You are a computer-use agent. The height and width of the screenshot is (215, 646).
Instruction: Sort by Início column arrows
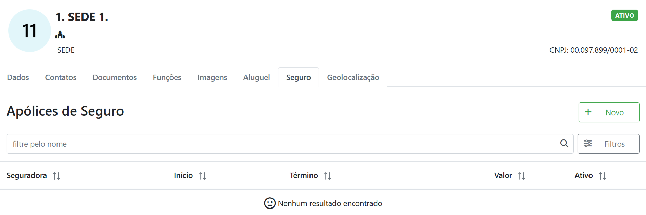point(203,176)
